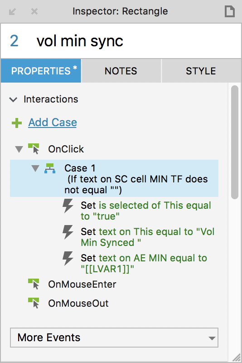Switch to the NOTES tab
This screenshot has height=363, width=242.
tap(121, 71)
